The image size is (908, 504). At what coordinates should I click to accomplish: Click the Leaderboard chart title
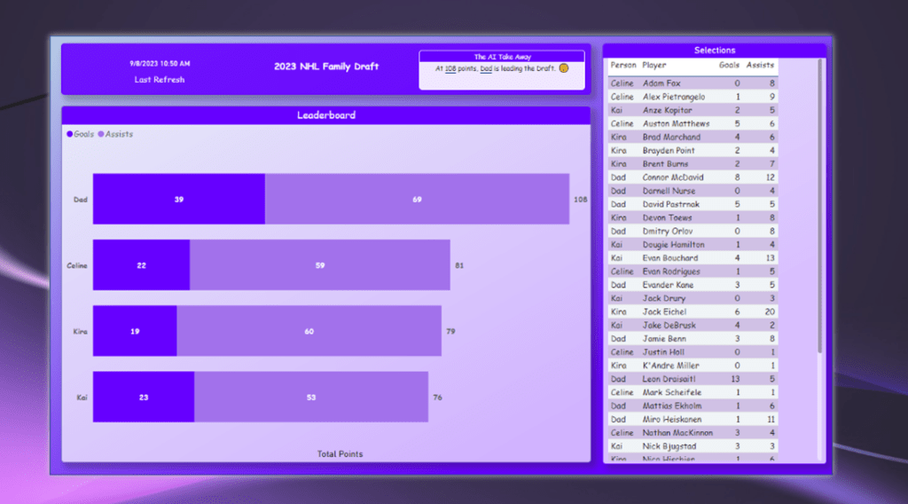[326, 115]
